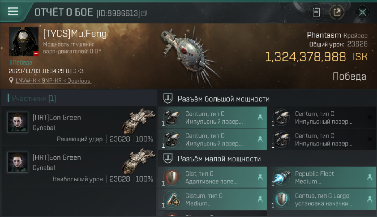Open Eon Green final blow entry
Image resolution: width=377 pixels, height=217 pixels.
pyautogui.click(x=79, y=126)
